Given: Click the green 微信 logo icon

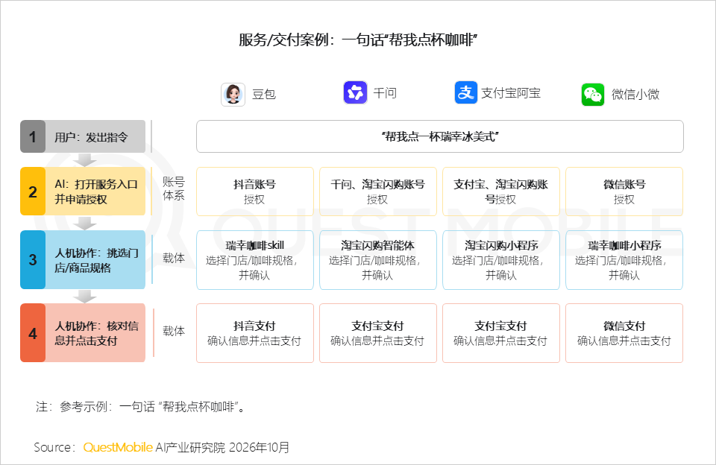Looking at the screenshot, I should 593,95.
